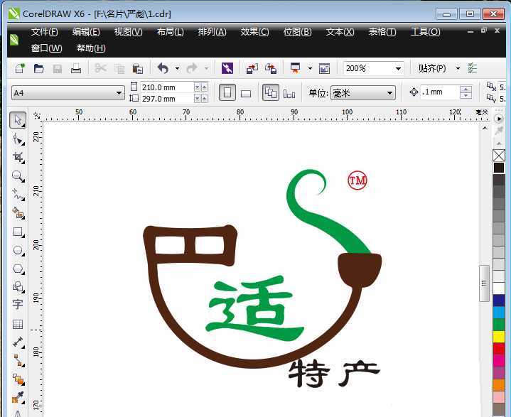Screen dimensions: 511x417
Task: Open the A4 page size dropdown
Action: [119, 93]
